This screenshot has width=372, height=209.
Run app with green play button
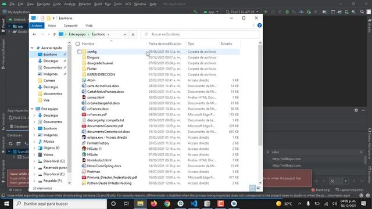click(266, 12)
